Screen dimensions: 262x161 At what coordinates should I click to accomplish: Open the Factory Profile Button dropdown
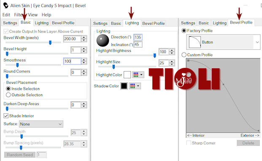tap(223, 42)
